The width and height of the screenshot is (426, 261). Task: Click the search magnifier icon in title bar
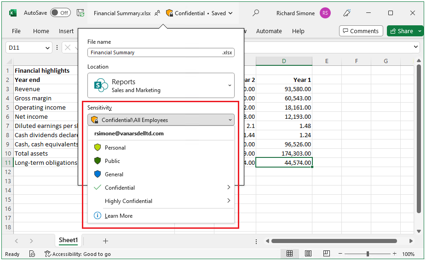point(256,13)
